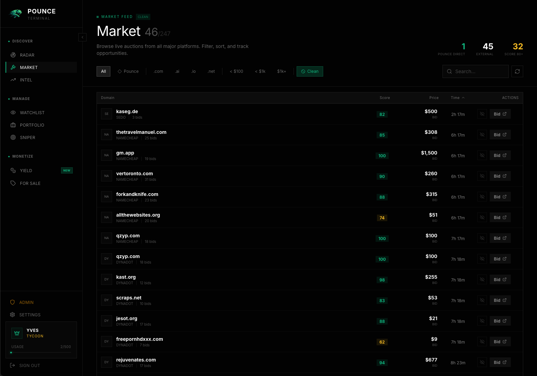Toggle the Pounce filter
Image resolution: width=537 pixels, height=376 pixels.
(128, 71)
